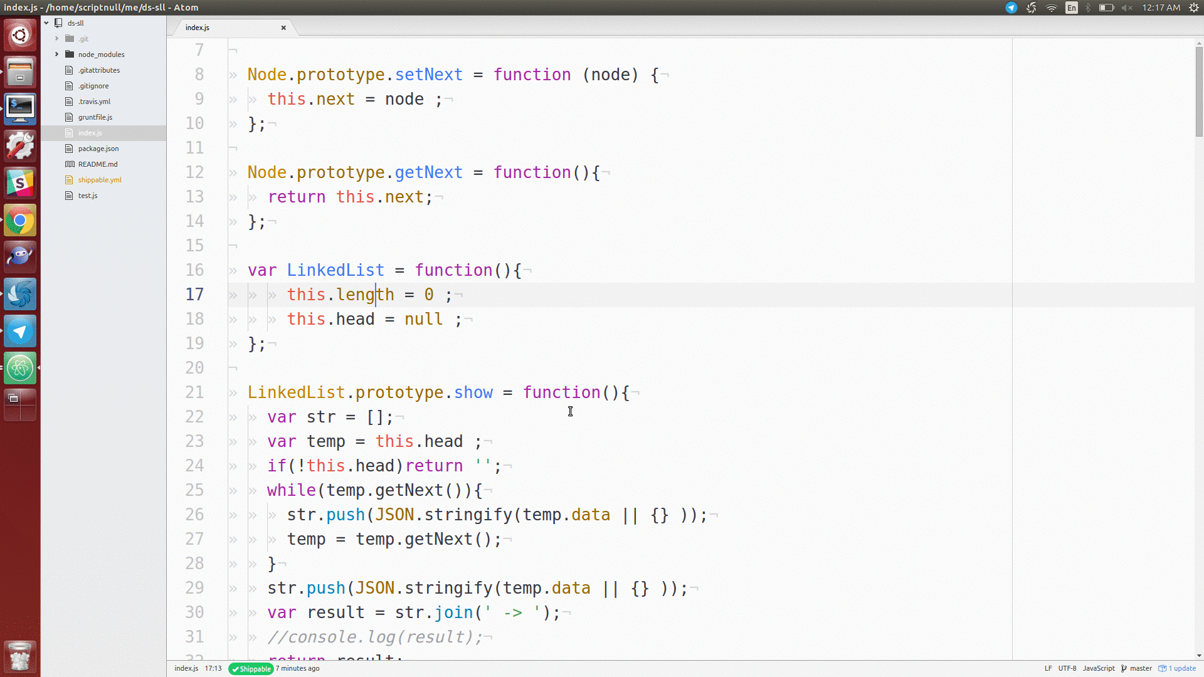Open Telegram from the dock

(x=21, y=331)
